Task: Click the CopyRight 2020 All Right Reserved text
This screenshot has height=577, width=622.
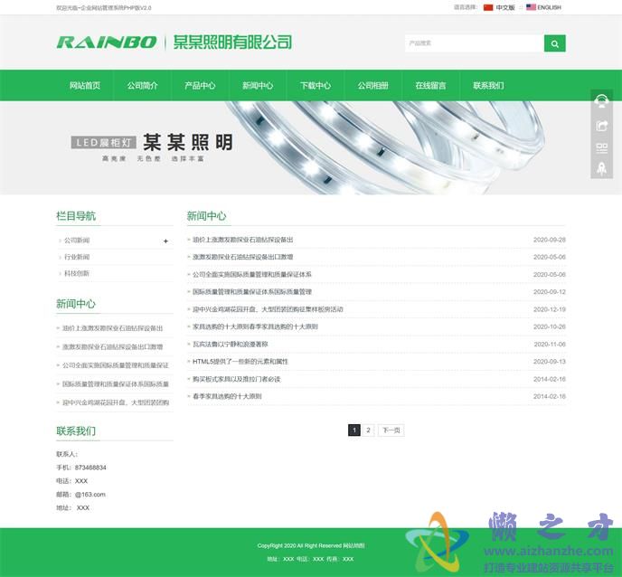Action: coord(299,546)
